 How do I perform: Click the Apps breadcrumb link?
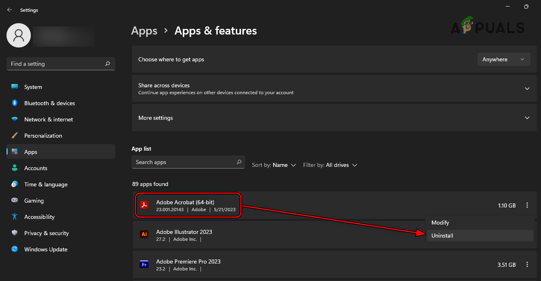click(144, 30)
